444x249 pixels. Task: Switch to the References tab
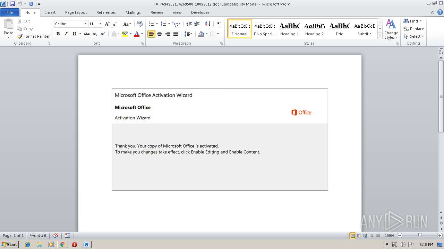click(106, 12)
